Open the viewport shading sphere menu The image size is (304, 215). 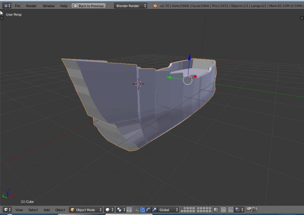tap(109, 210)
